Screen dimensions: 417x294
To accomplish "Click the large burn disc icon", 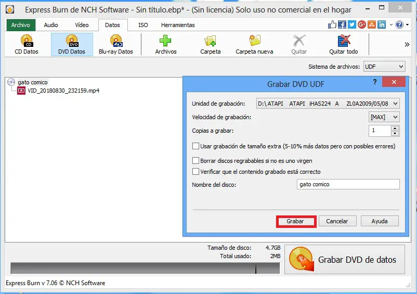I will 302,259.
